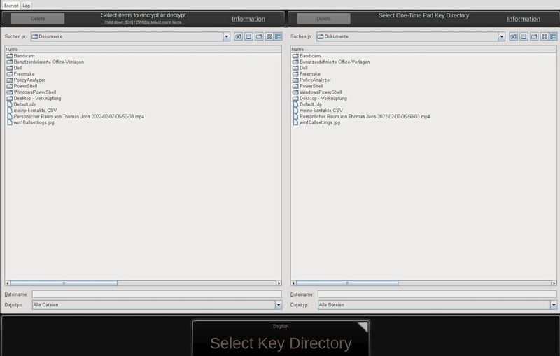Select win10allsettings.jpg in key directory list

[x=316, y=122]
